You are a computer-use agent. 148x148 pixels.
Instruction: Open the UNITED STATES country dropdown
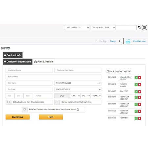pyautogui.click(x=78, y=89)
